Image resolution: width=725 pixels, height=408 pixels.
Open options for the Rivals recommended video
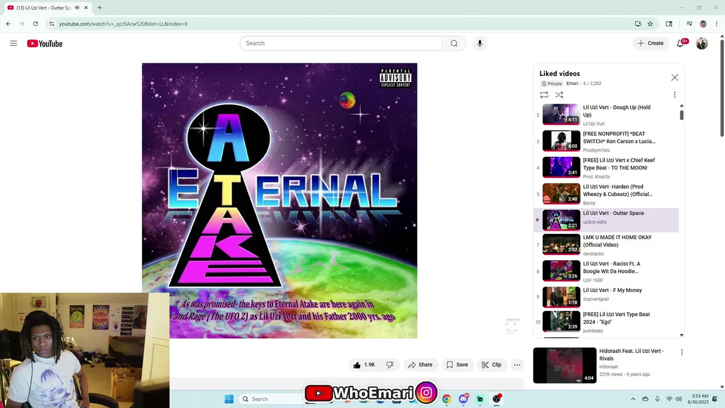682,352
